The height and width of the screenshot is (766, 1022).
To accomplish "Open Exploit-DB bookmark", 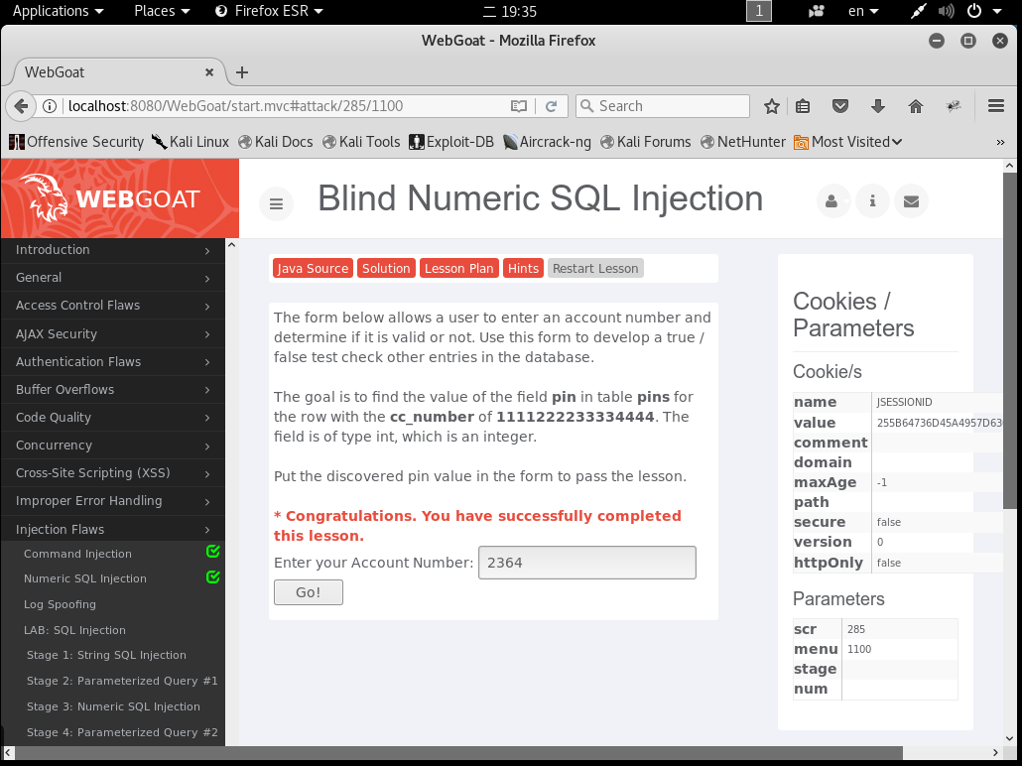I will 451,142.
